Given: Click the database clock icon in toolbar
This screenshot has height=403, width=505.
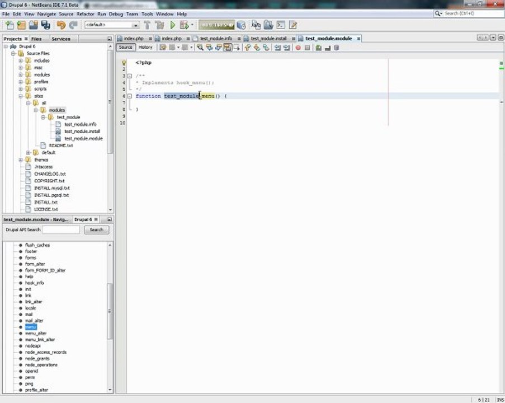Looking at the screenshot, I should coord(241,25).
